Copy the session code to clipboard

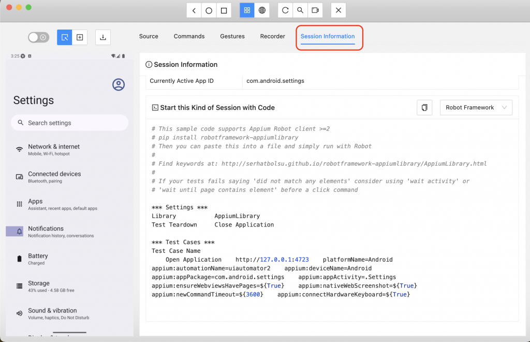coord(424,108)
